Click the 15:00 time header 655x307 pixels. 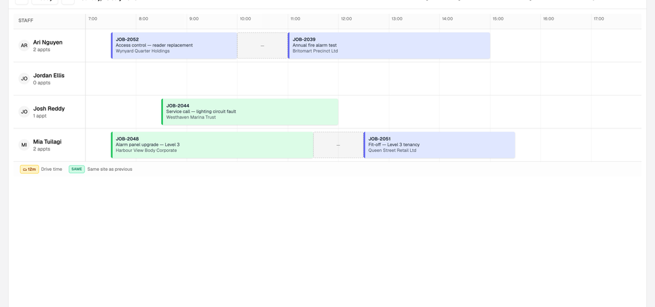498,19
